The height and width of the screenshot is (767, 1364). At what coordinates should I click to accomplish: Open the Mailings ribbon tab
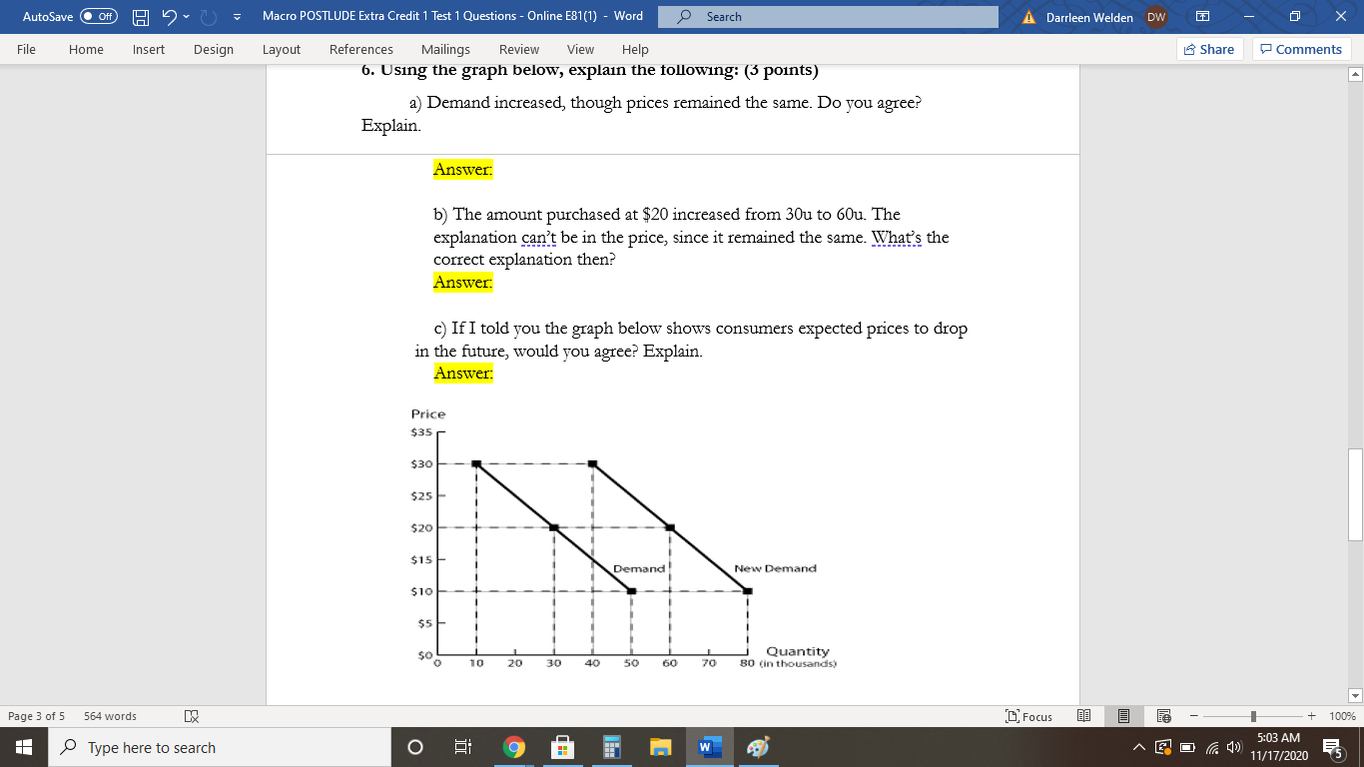445,48
